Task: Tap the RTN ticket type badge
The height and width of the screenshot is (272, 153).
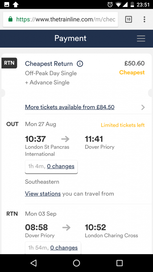Action: [9, 63]
